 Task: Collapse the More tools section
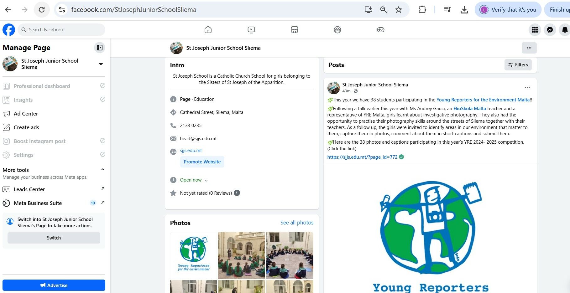click(x=102, y=170)
